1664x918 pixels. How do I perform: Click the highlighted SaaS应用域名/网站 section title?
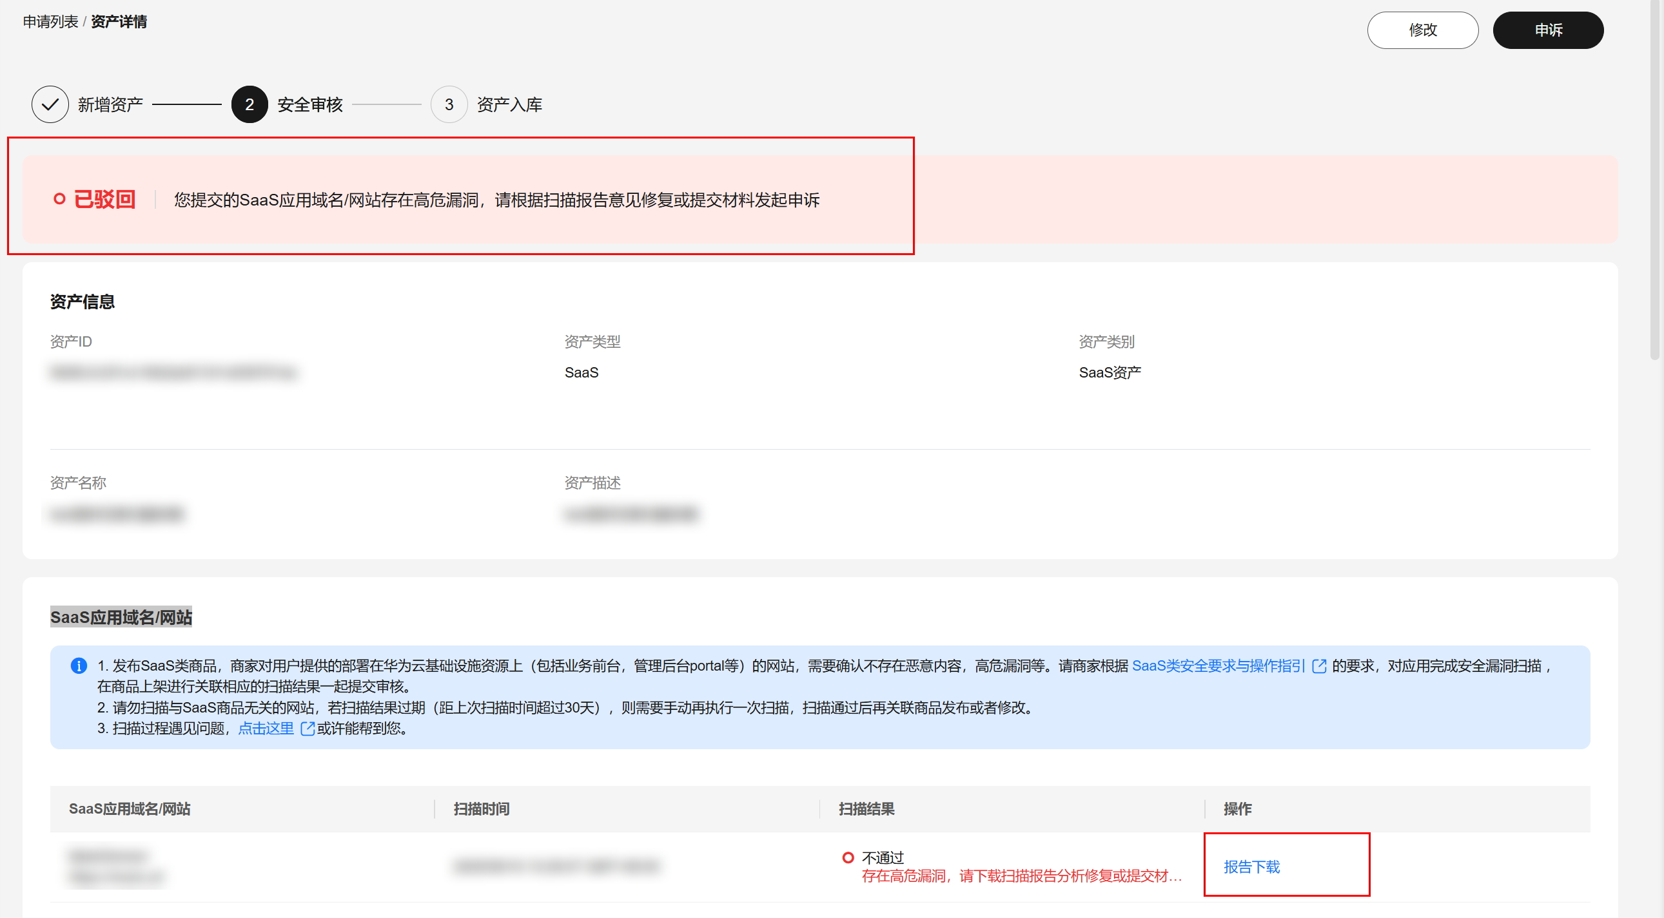click(121, 617)
